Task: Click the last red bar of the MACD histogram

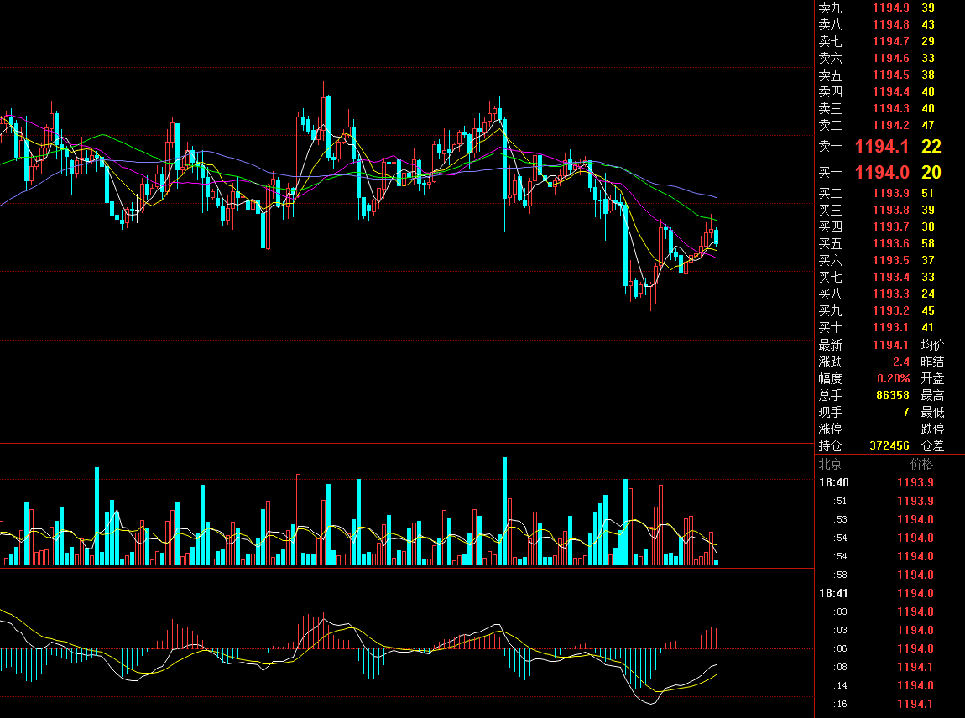Action: (717, 638)
